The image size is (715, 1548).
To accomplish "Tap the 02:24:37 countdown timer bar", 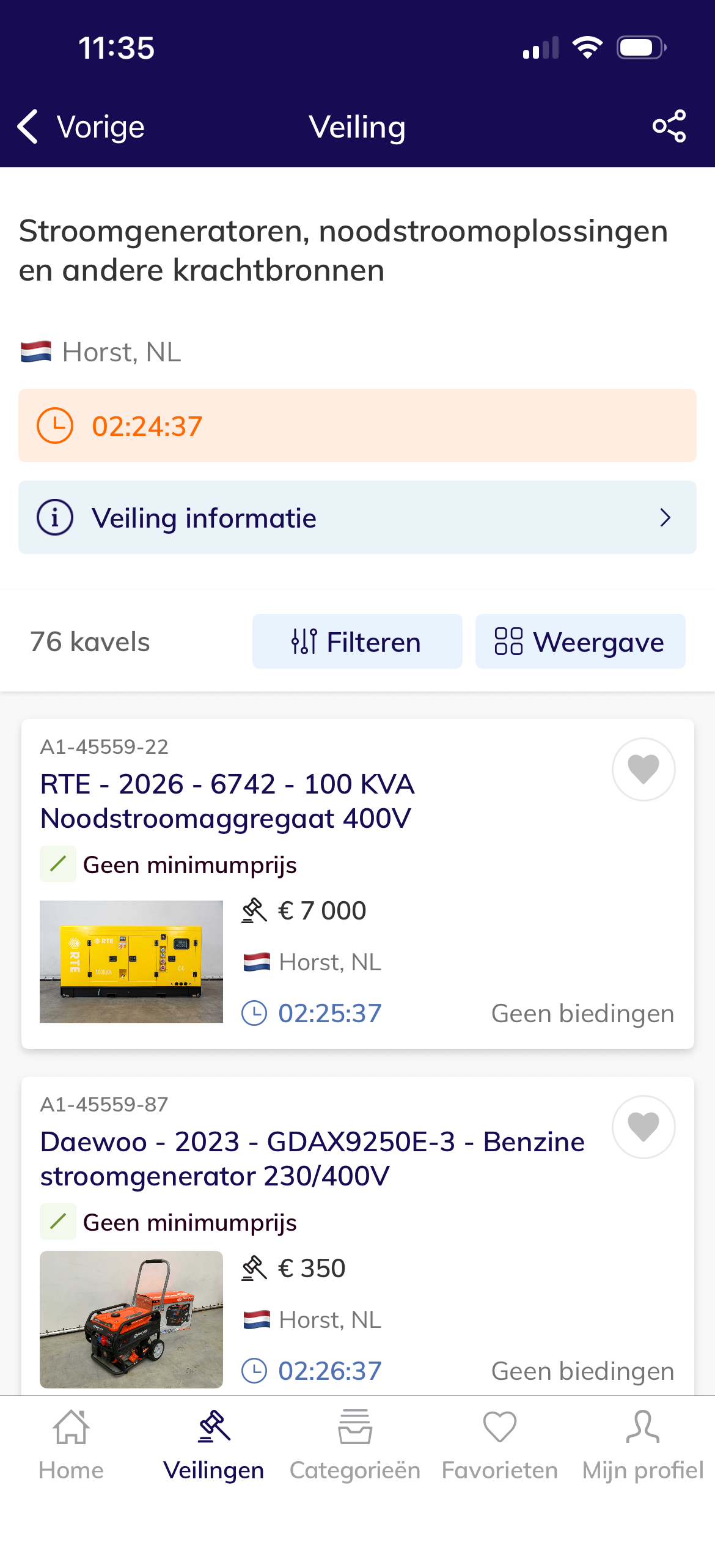I will (358, 426).
